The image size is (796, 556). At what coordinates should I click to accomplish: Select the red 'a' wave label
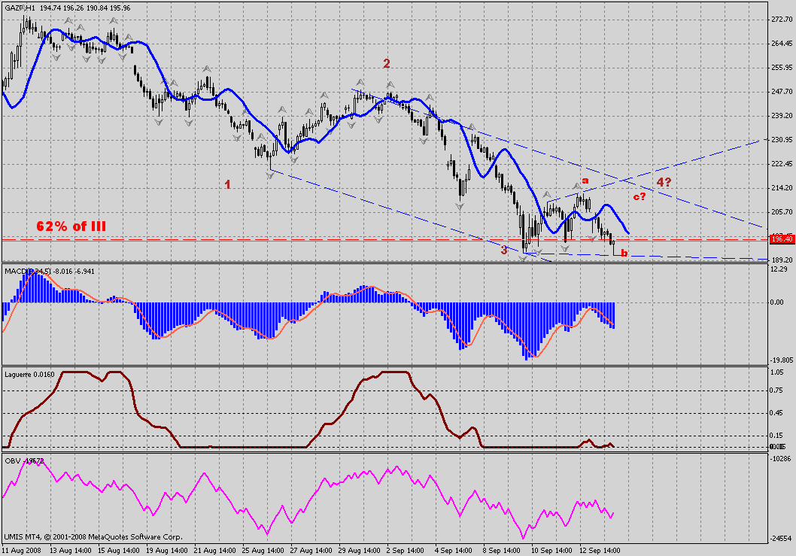(x=585, y=181)
